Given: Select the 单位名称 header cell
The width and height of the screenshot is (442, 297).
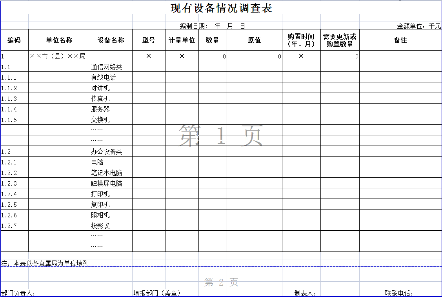Looking at the screenshot, I should (59, 40).
